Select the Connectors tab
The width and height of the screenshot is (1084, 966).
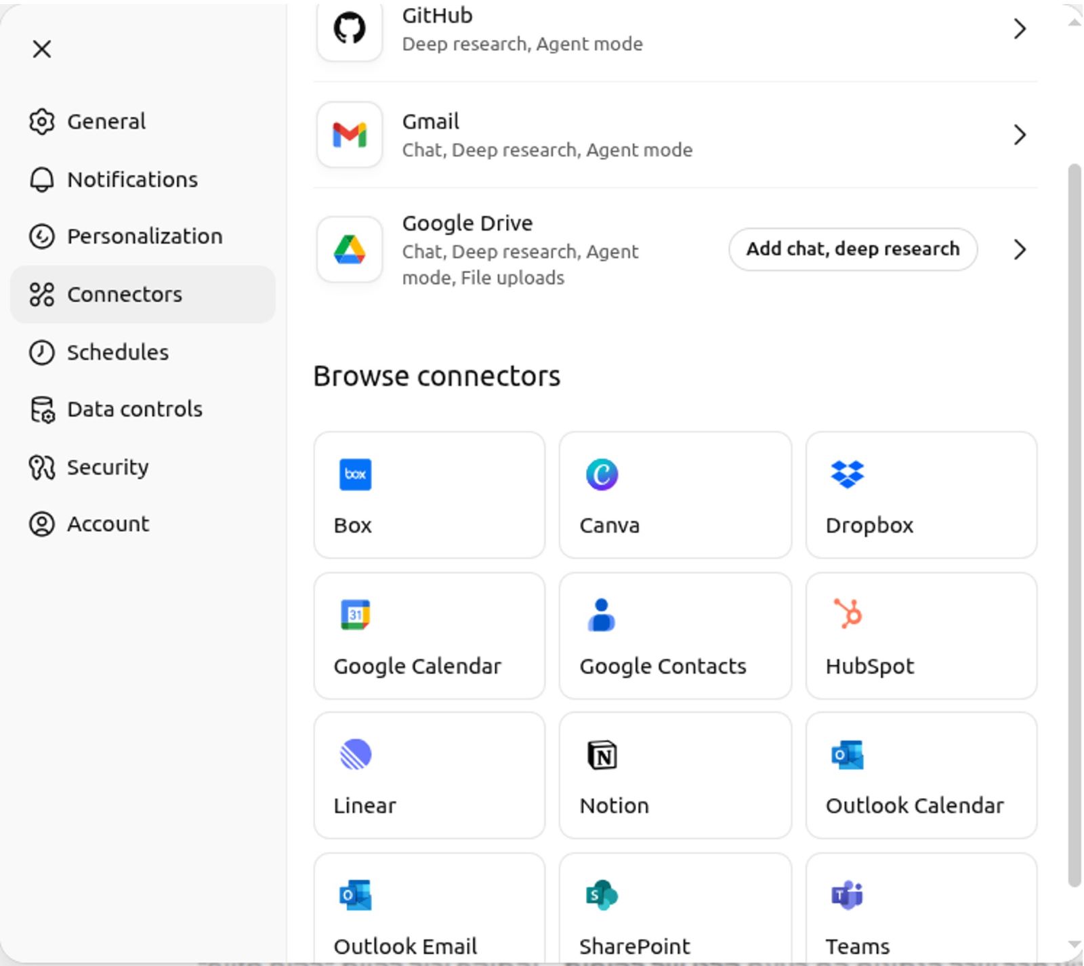[x=142, y=295]
